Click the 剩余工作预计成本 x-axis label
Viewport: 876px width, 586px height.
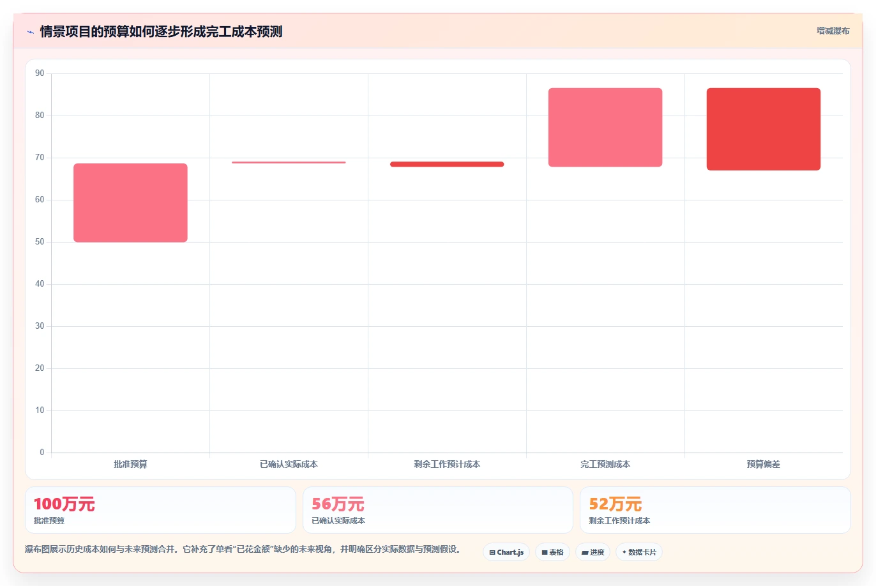(447, 464)
